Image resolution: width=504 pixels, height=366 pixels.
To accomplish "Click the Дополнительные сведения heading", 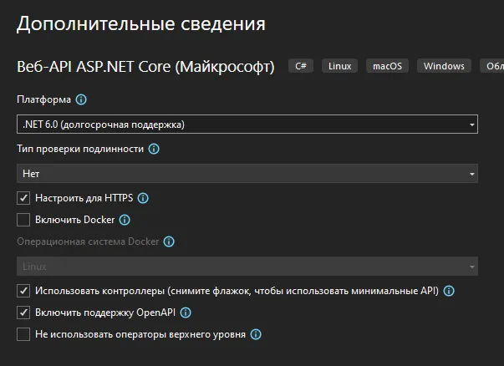I will point(141,23).
